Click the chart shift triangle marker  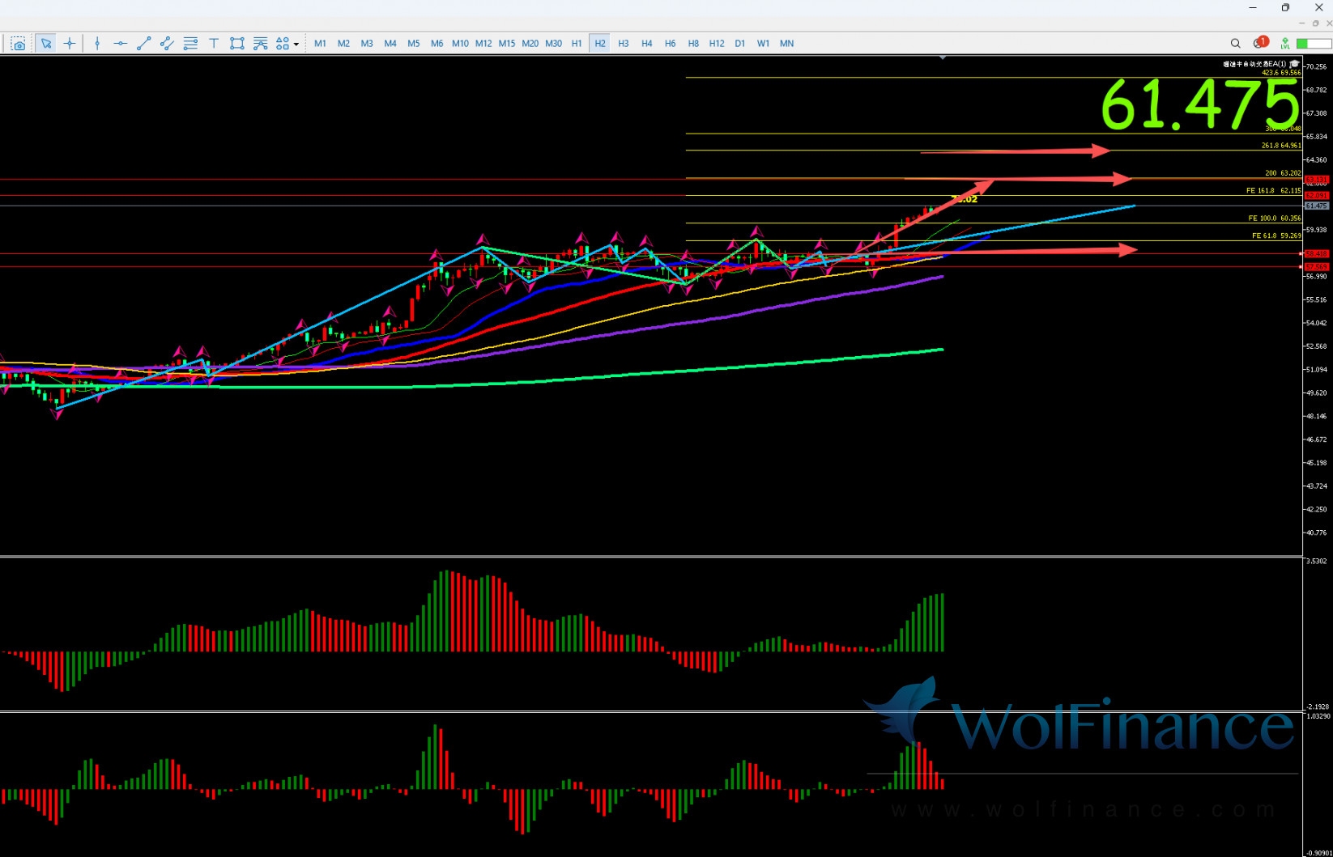click(x=943, y=57)
